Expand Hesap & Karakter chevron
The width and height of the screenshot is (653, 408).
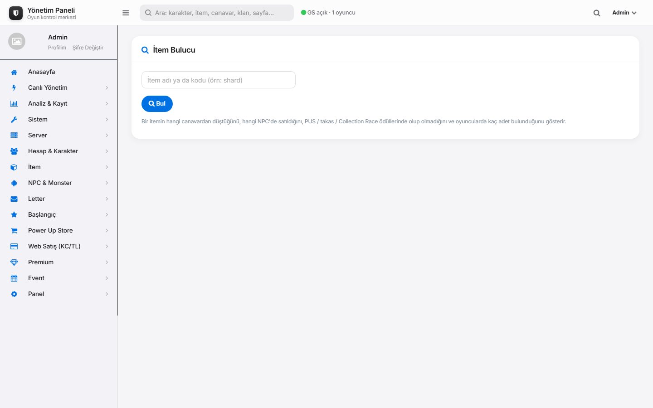click(107, 151)
